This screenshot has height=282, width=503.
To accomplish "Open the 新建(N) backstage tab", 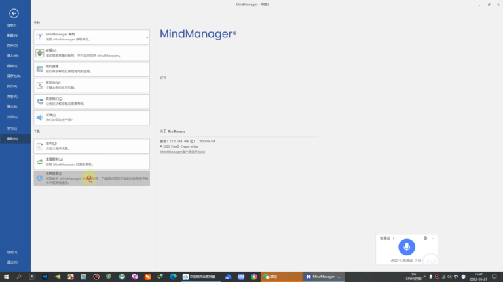I will 12,35.
